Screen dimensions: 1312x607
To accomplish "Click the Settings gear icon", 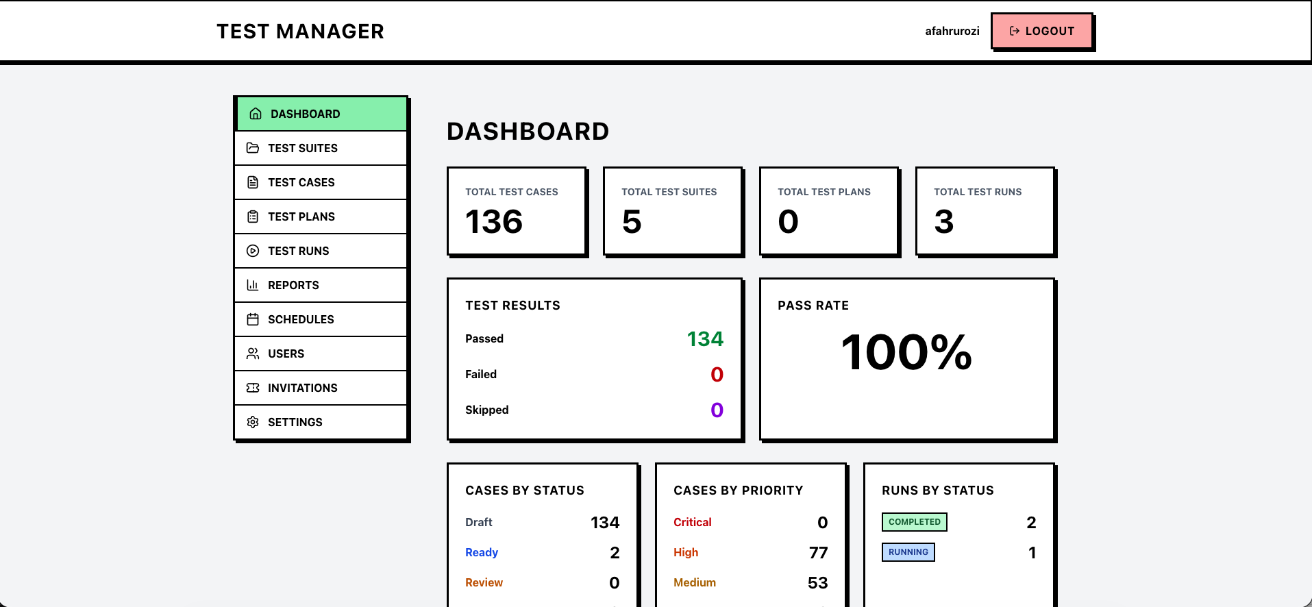I will (253, 422).
